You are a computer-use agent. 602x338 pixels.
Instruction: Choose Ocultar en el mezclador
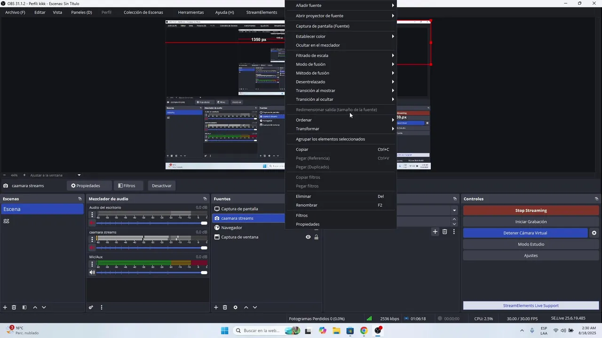pos(341,45)
